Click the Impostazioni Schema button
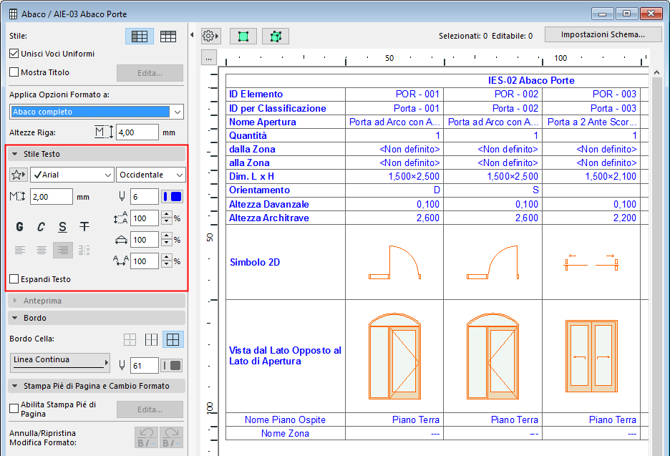The image size is (670, 456). click(601, 34)
